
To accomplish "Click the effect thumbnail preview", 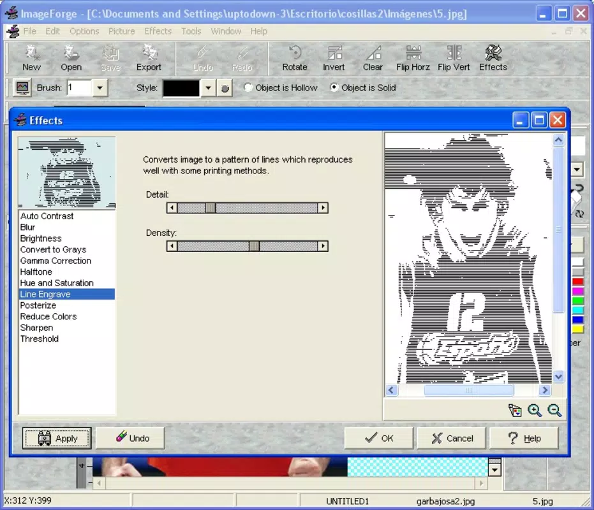I will [x=66, y=172].
